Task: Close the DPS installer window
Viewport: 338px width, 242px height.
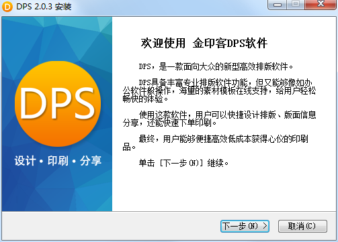Action: [x=321, y=4]
